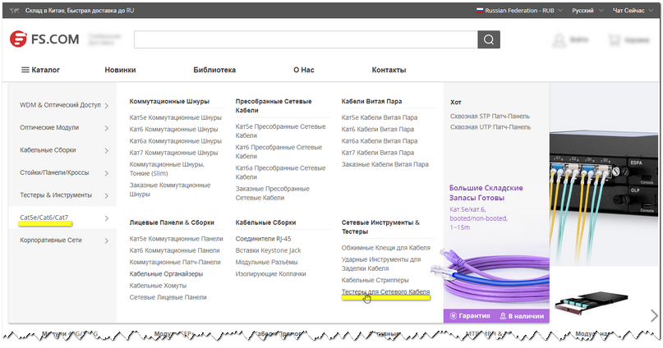Open Обжимные Клещи для Кабеля link
This screenshot has width=663, height=348.
(x=385, y=248)
